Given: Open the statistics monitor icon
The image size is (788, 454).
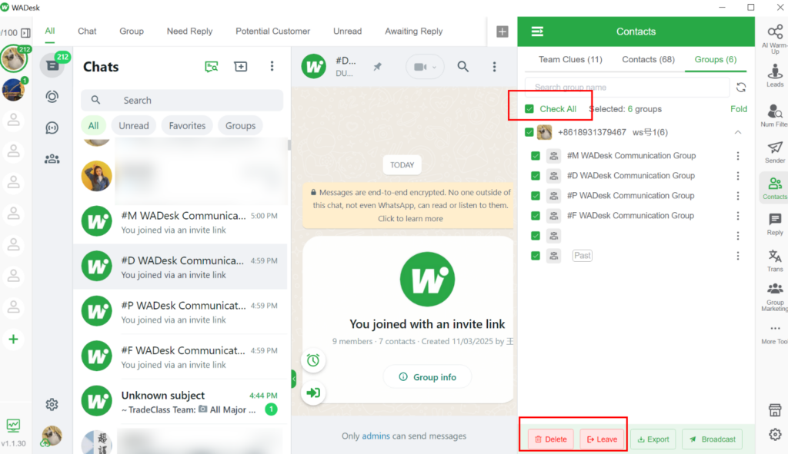Looking at the screenshot, I should click(x=14, y=426).
